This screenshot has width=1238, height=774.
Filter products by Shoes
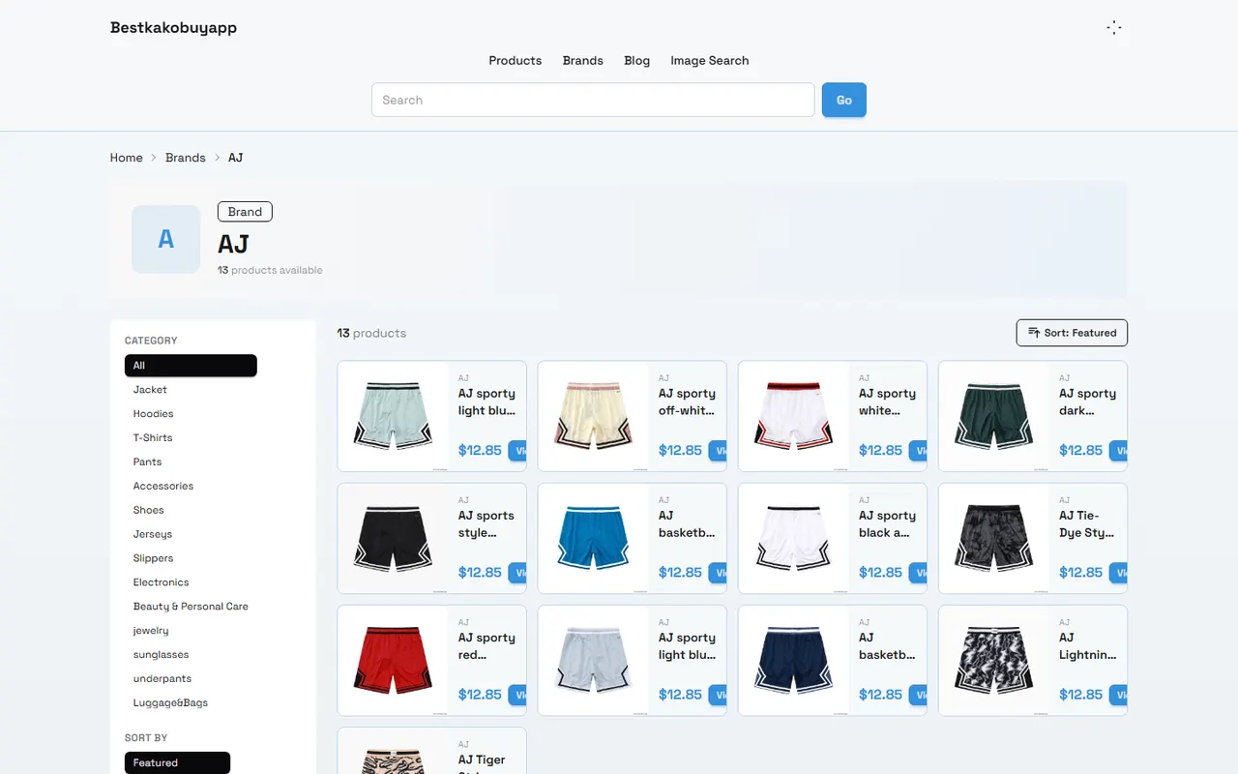[x=149, y=511]
